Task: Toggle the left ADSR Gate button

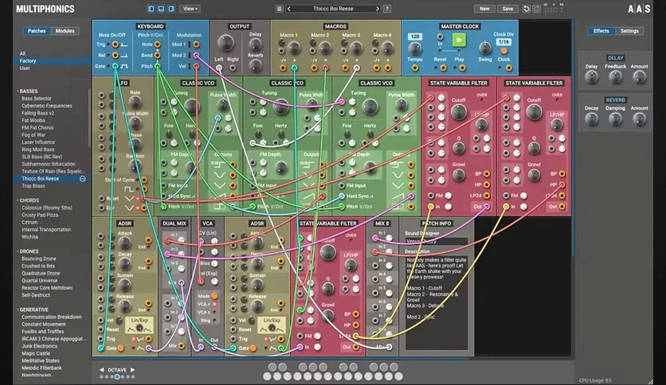Action: pos(121,348)
